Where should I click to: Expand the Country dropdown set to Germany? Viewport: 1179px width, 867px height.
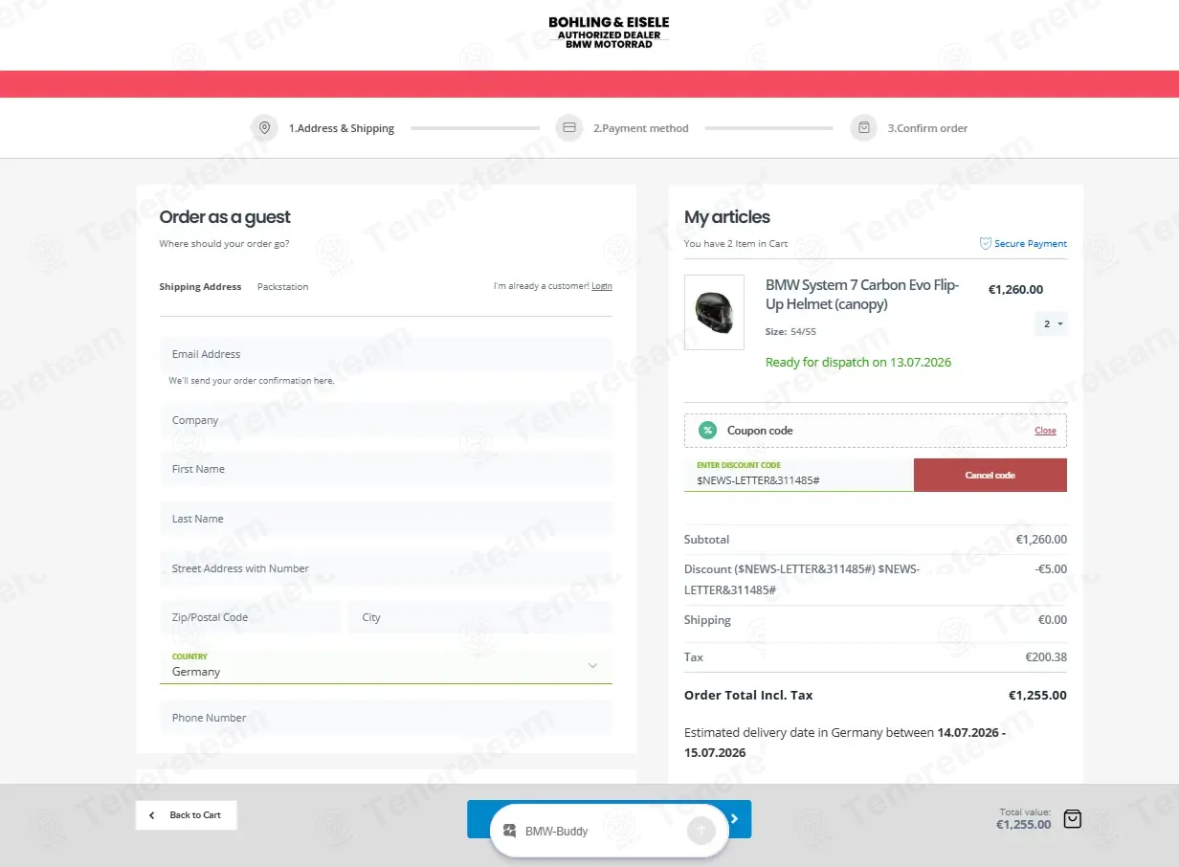(386, 665)
